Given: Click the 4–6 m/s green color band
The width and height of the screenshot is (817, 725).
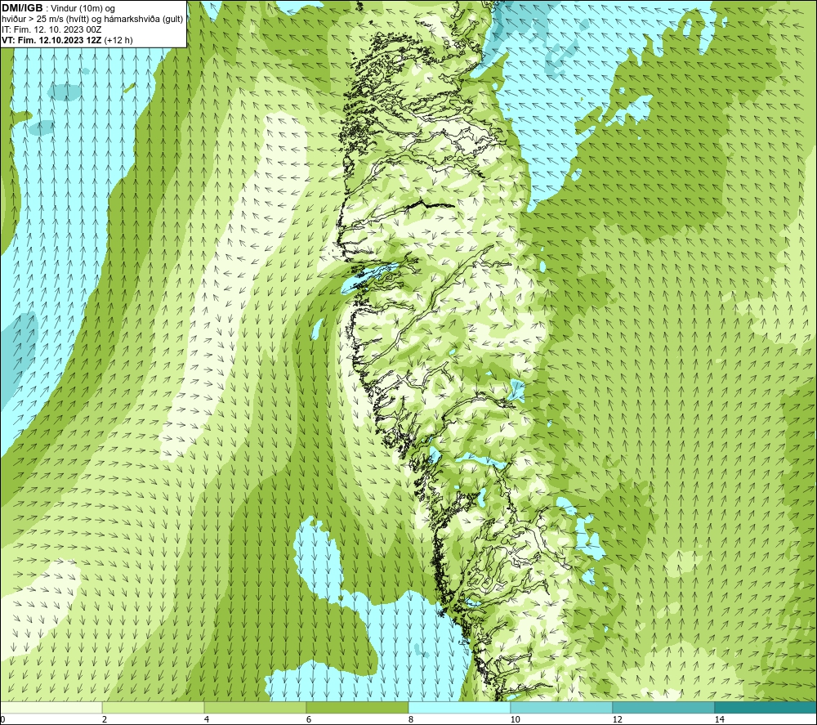Looking at the screenshot, I should tap(255, 707).
